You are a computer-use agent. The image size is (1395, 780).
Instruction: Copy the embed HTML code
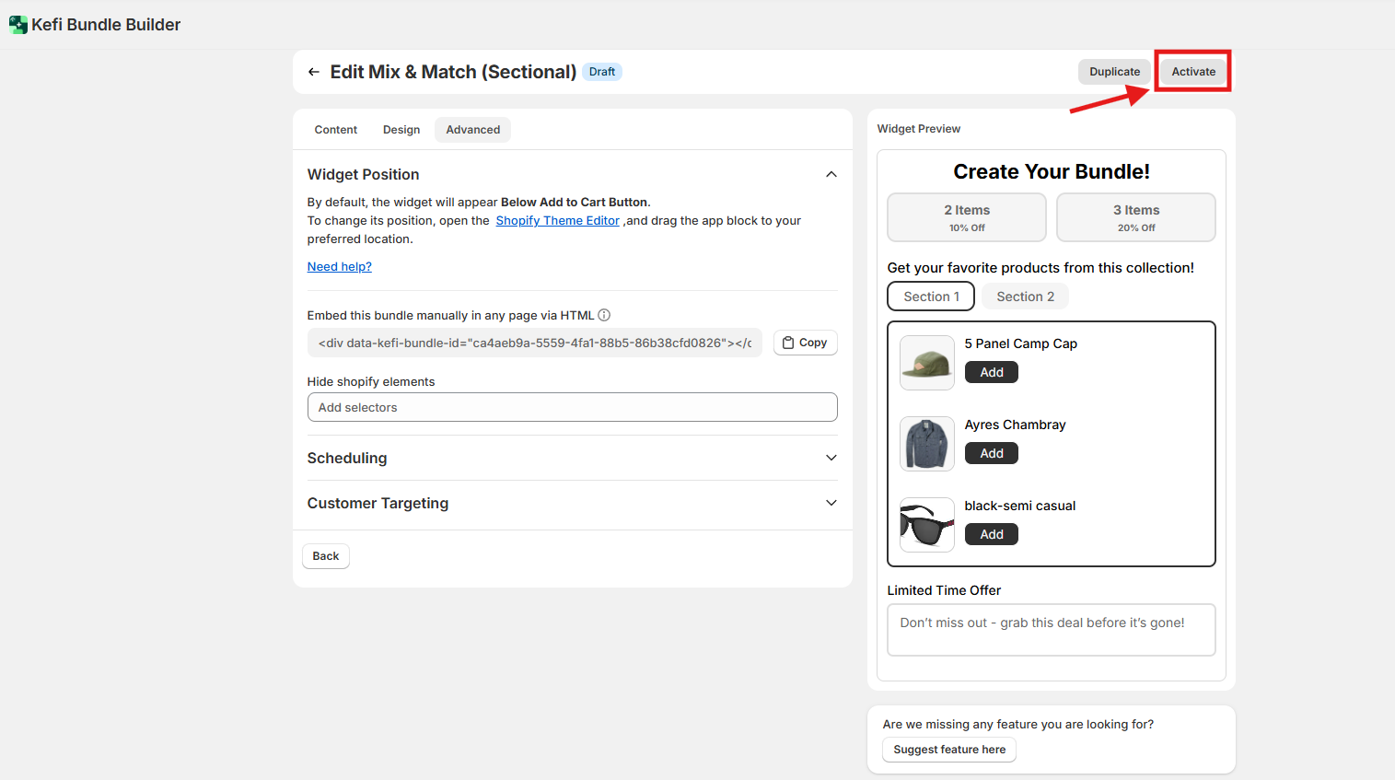point(805,343)
